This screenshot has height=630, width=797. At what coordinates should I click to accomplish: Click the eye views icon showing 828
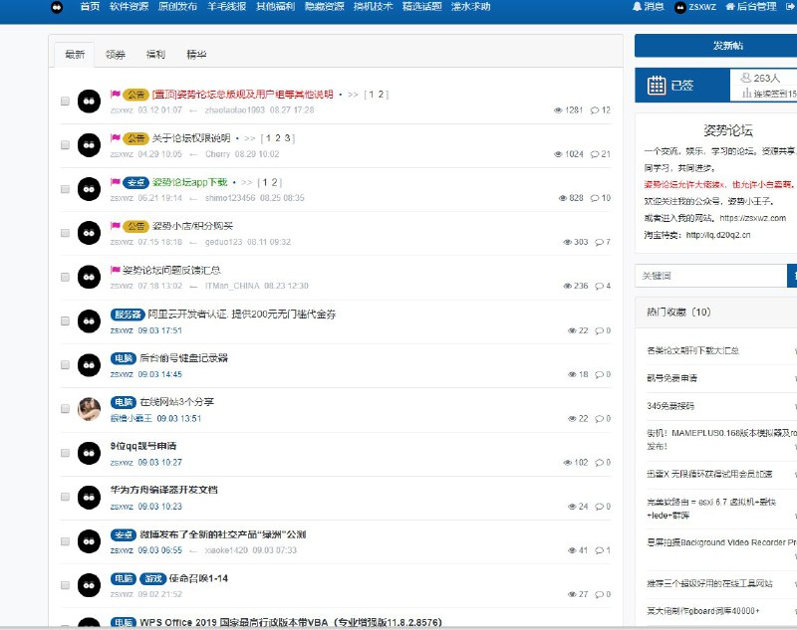click(563, 198)
